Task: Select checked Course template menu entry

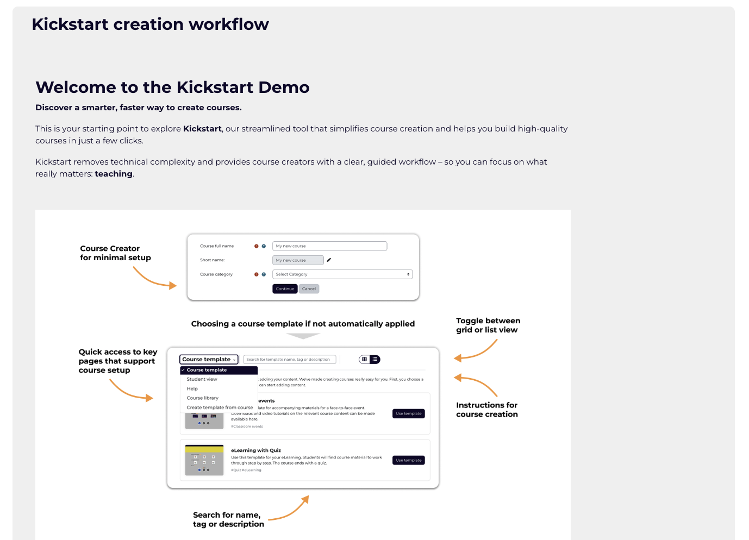Action: [x=219, y=370]
